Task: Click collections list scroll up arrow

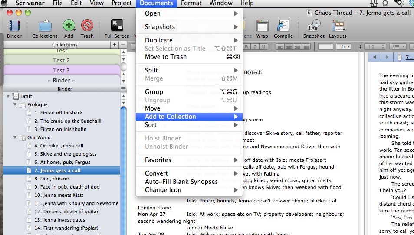Action: coord(123,52)
